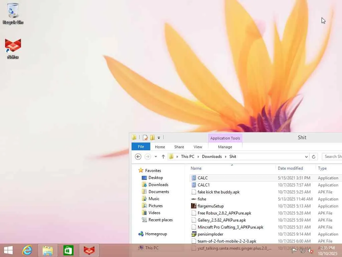Click the flargemuSetup file icon
Screen dimensions: 342x257
(193, 206)
